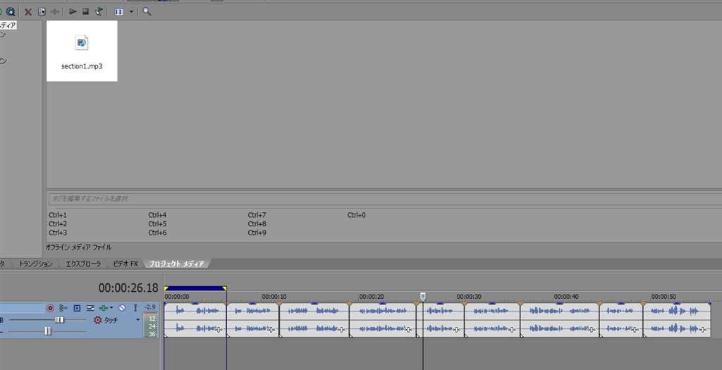This screenshot has height=370, width=722.
Task: Click the blue square icon in track header
Action: (77, 308)
